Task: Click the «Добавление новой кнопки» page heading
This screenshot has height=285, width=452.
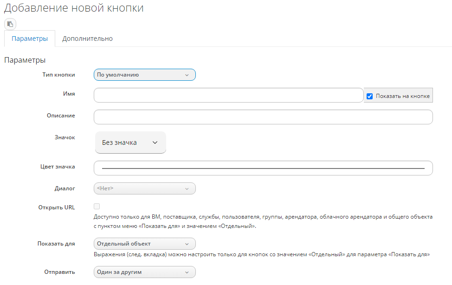Action: pyautogui.click(x=74, y=8)
